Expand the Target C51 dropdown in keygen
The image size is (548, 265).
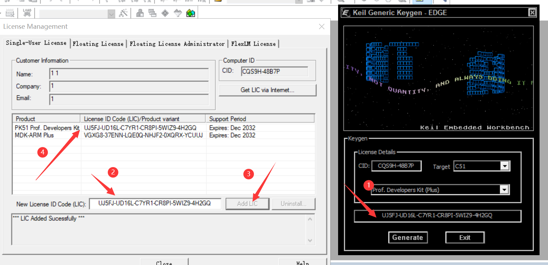(x=505, y=166)
